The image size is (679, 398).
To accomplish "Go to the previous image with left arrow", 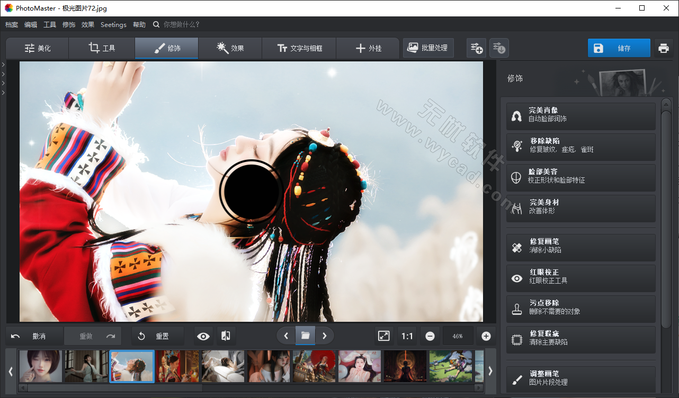I will pos(286,336).
